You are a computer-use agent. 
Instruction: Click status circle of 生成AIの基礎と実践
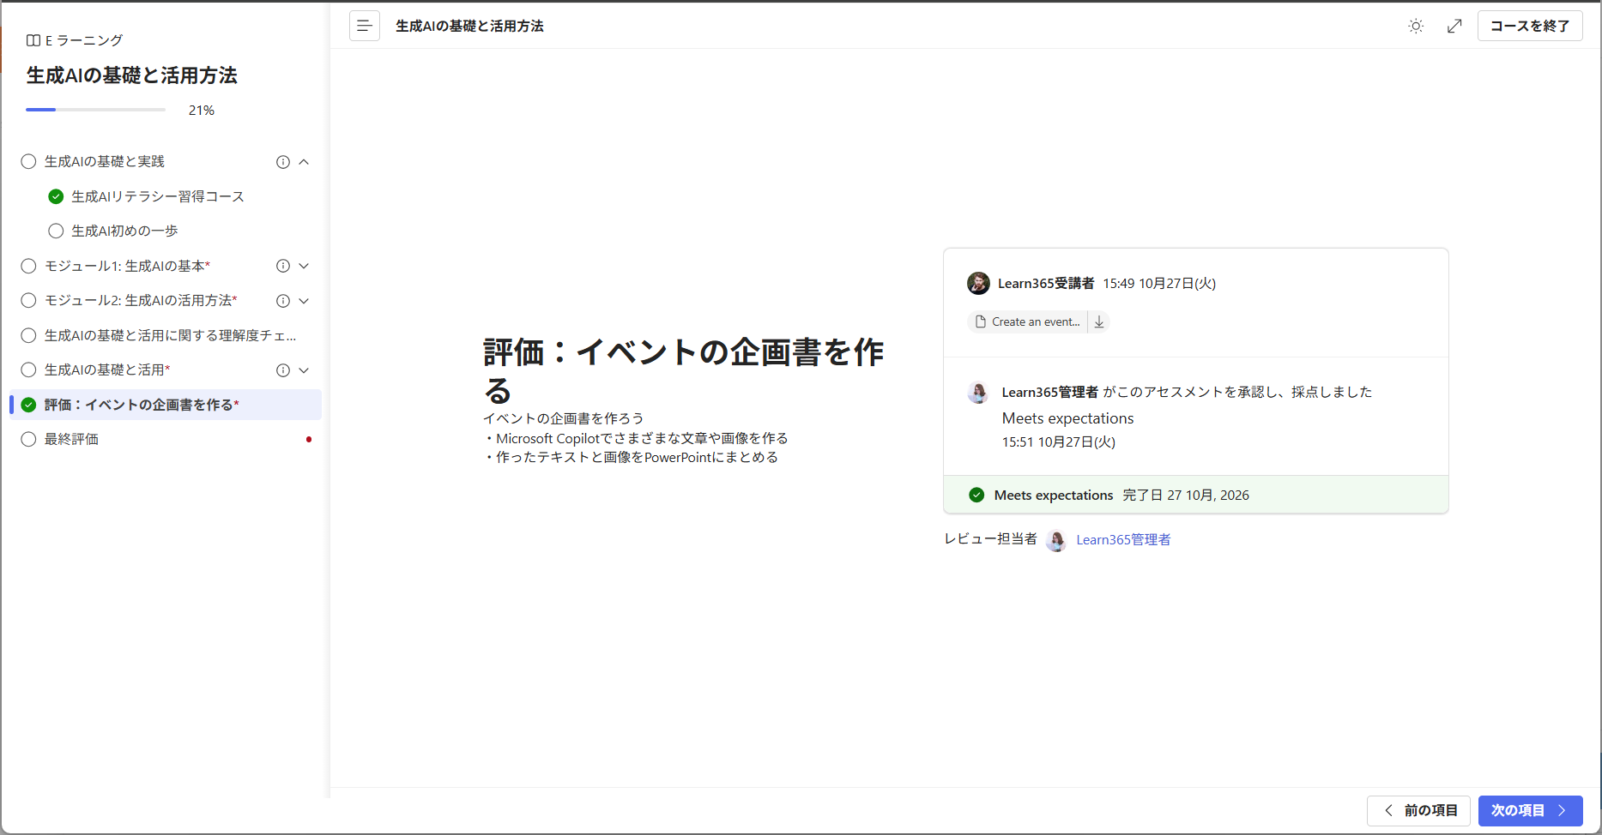pos(28,161)
